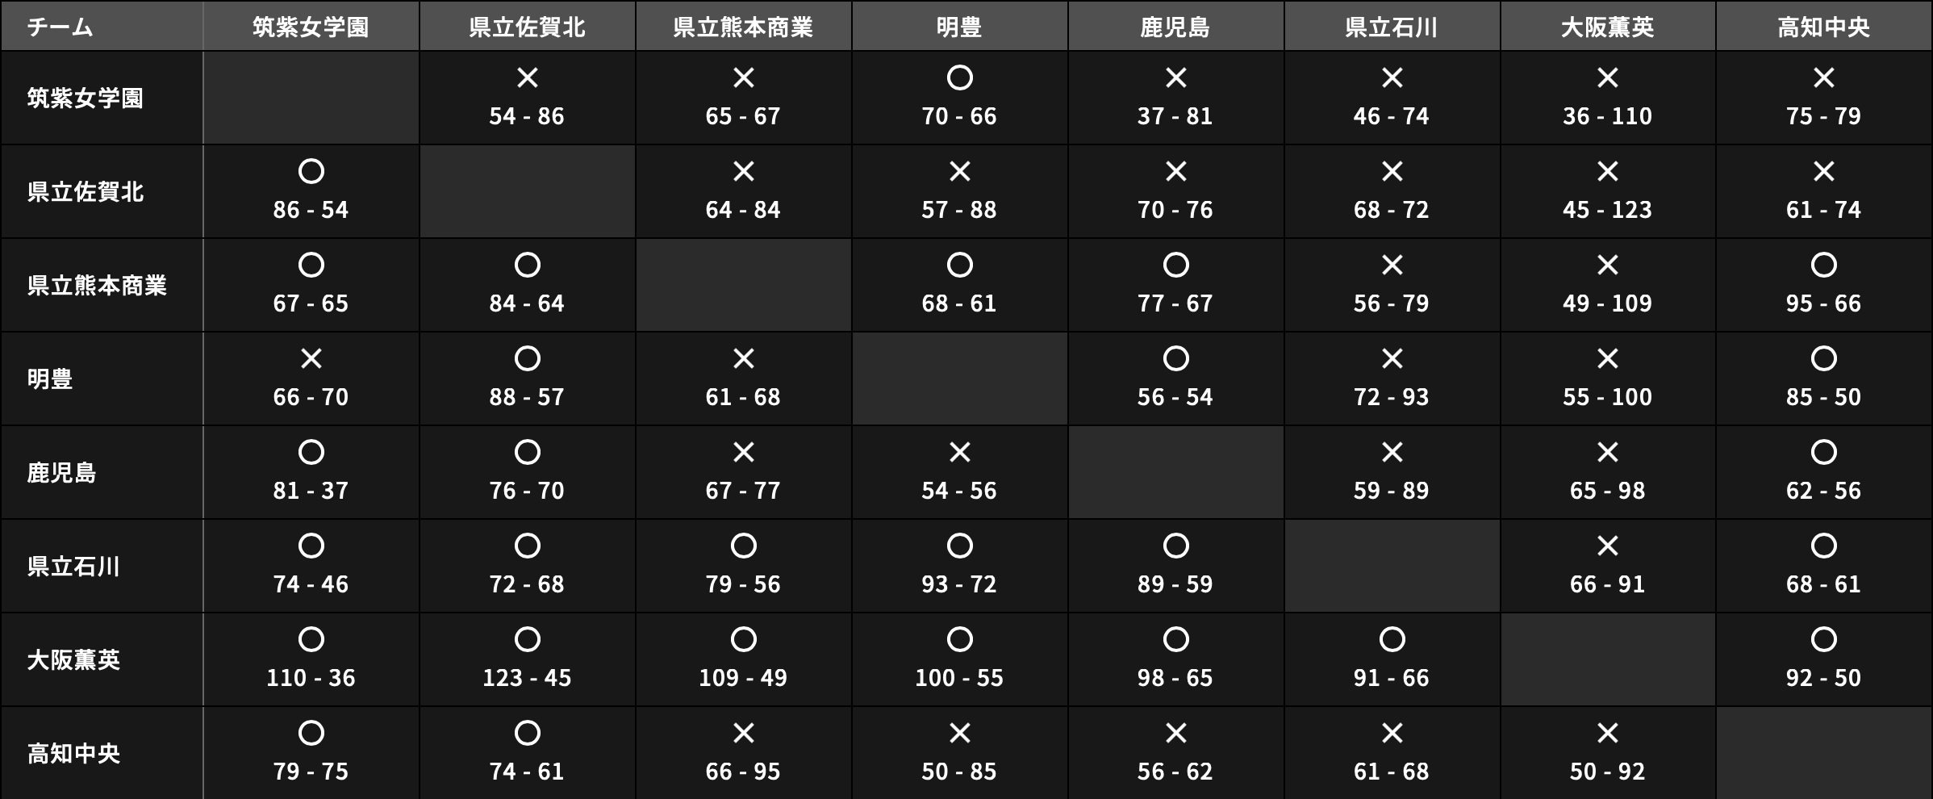Viewport: 1933px width, 799px height.
Task: Select the 県立熊本商業 row label
Action: tap(97, 285)
